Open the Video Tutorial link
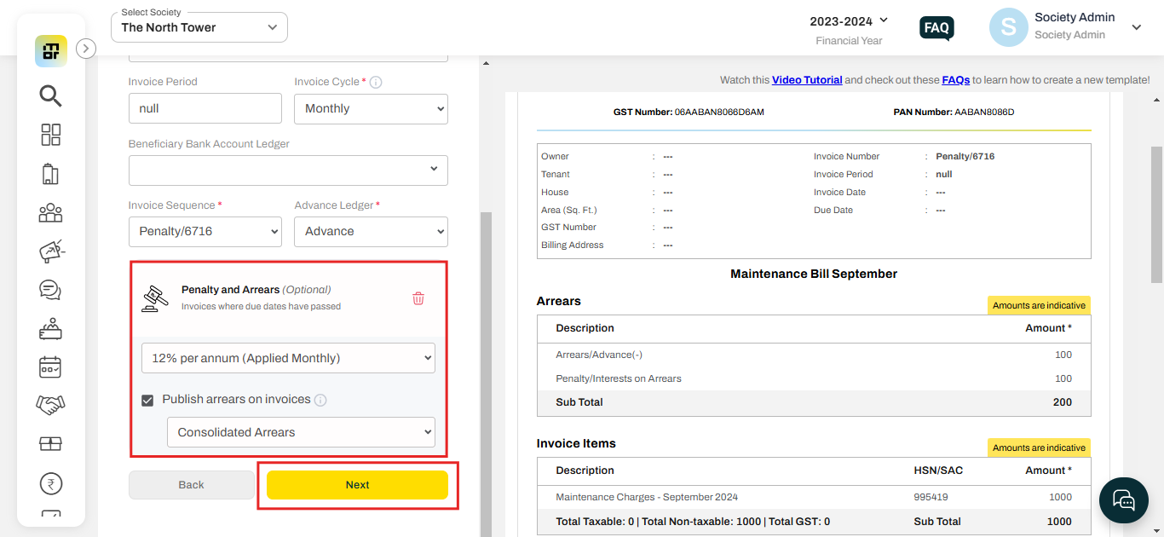The image size is (1164, 537). pyautogui.click(x=806, y=79)
